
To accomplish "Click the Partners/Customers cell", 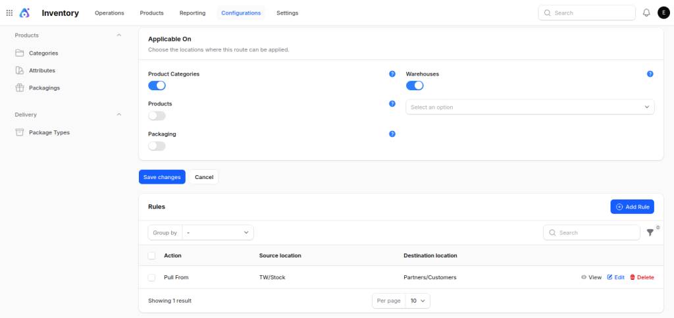I will [x=430, y=278].
